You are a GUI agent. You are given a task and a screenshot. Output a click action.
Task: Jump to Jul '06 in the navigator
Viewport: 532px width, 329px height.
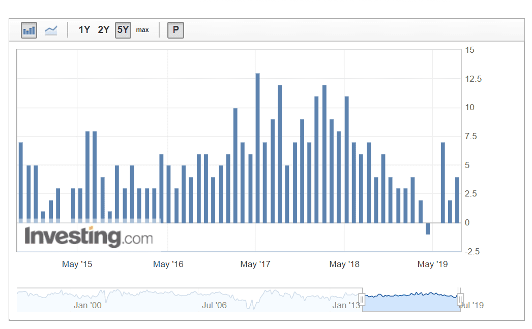214,305
